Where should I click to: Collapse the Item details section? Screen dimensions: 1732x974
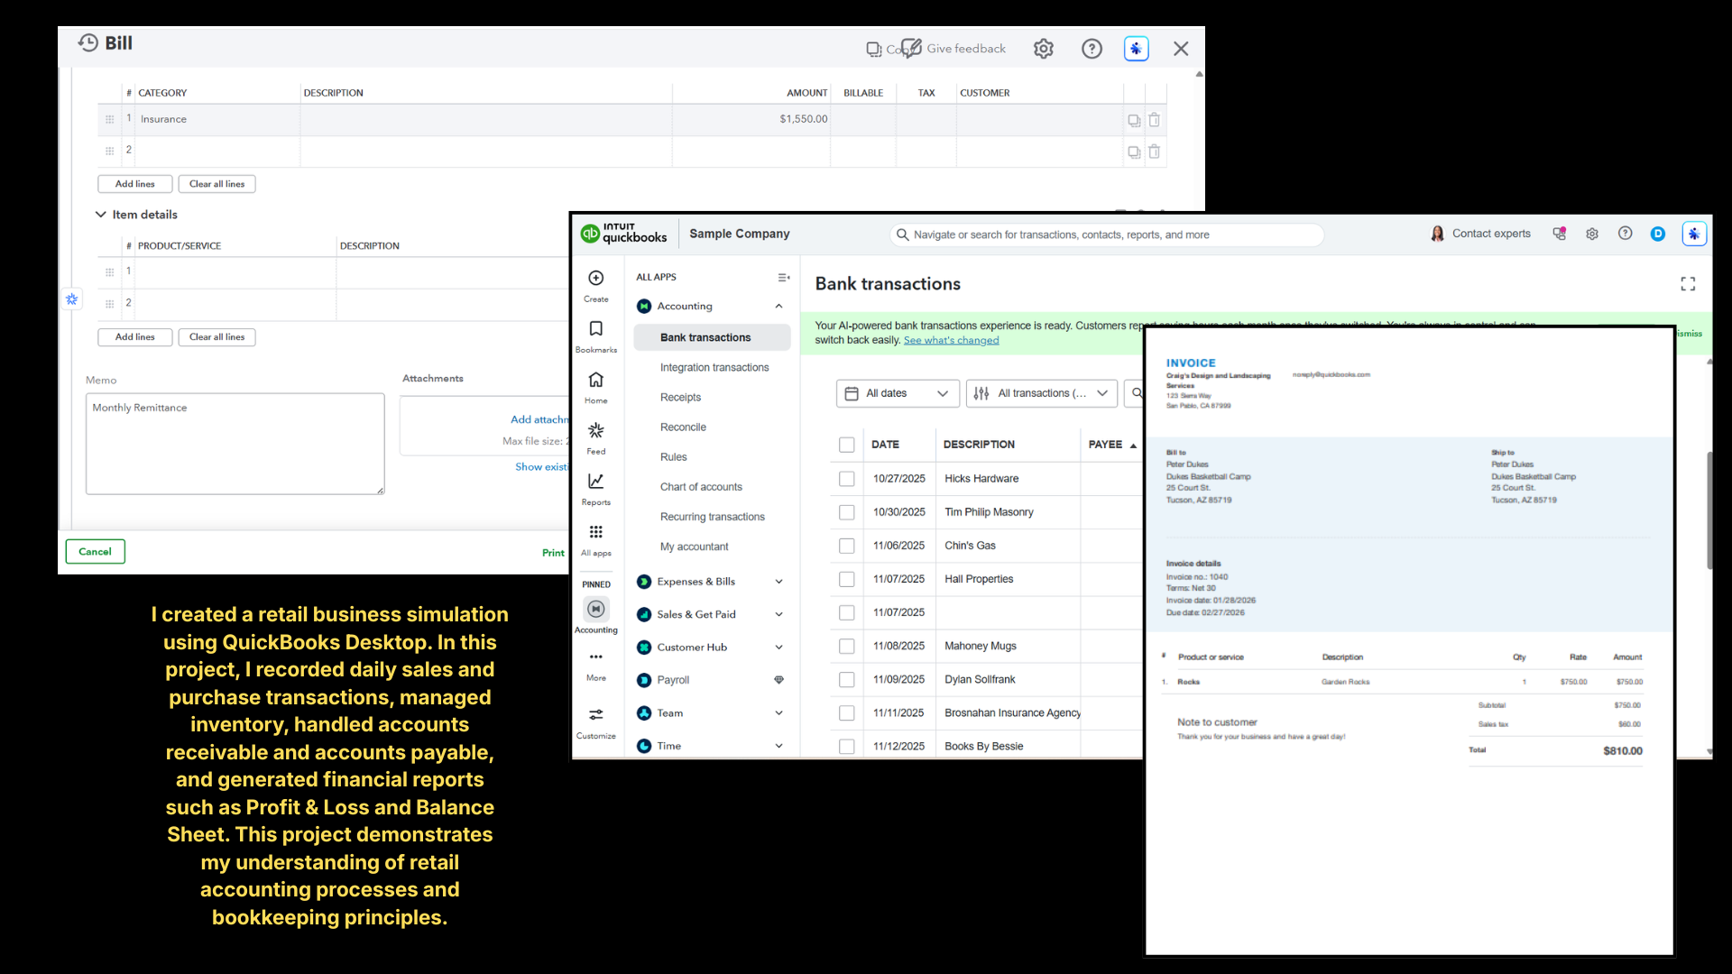pyautogui.click(x=101, y=215)
